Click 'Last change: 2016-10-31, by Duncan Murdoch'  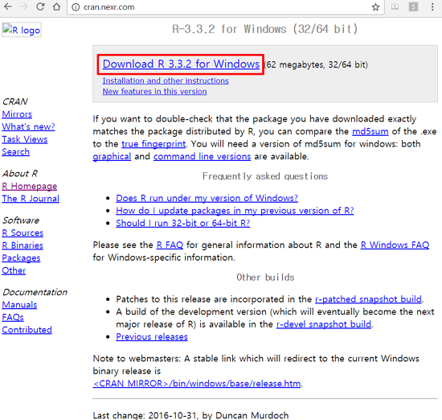tap(190, 415)
